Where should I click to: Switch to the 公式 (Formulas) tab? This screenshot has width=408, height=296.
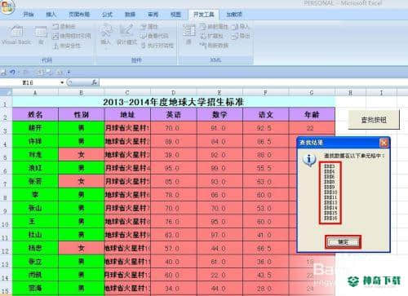click(107, 15)
